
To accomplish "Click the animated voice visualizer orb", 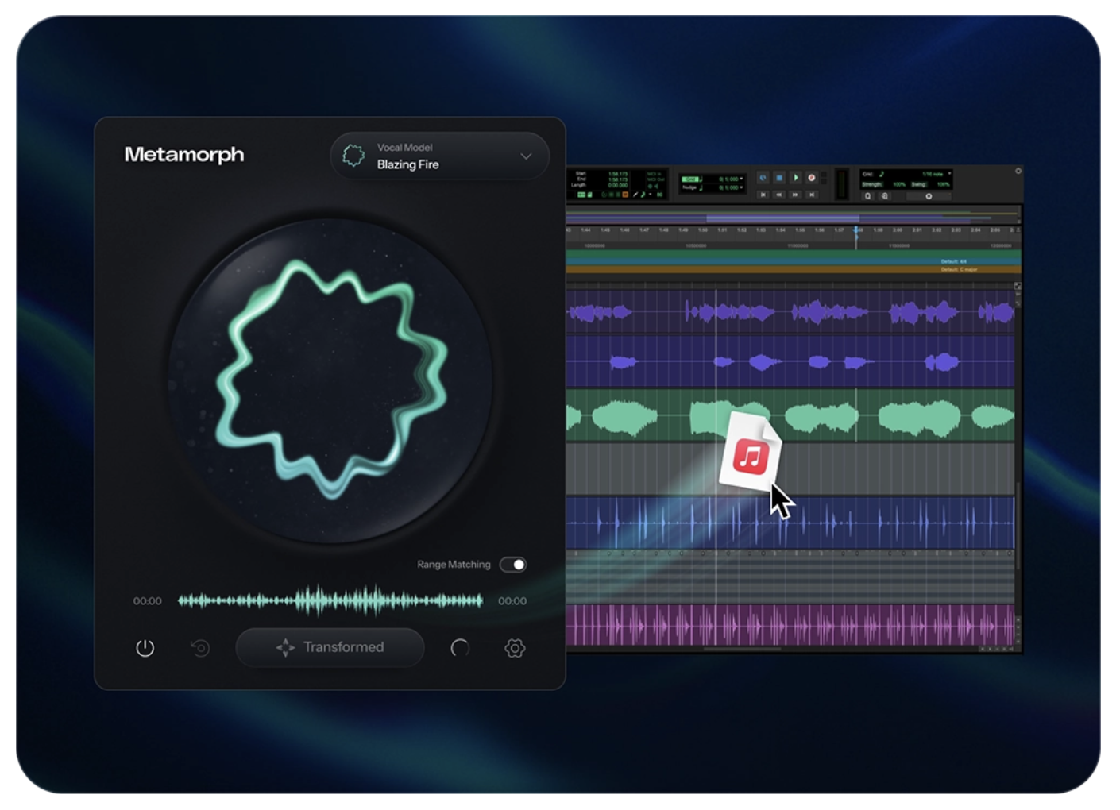I will (x=330, y=381).
